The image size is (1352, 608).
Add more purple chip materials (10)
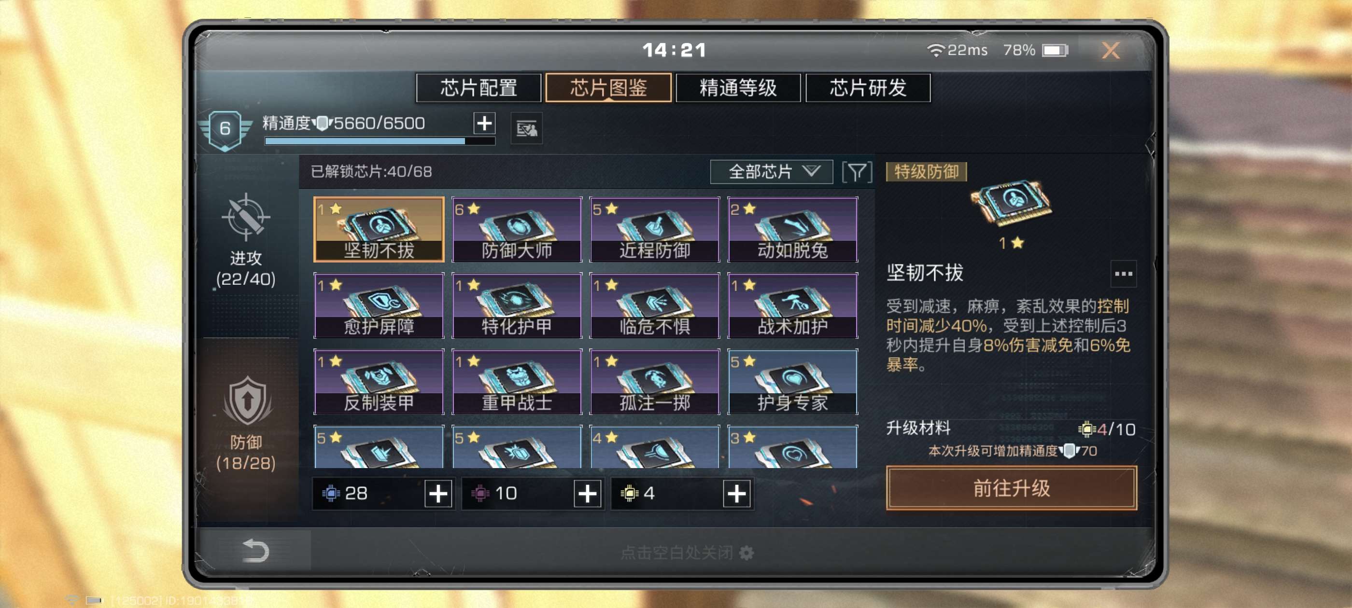pos(587,494)
